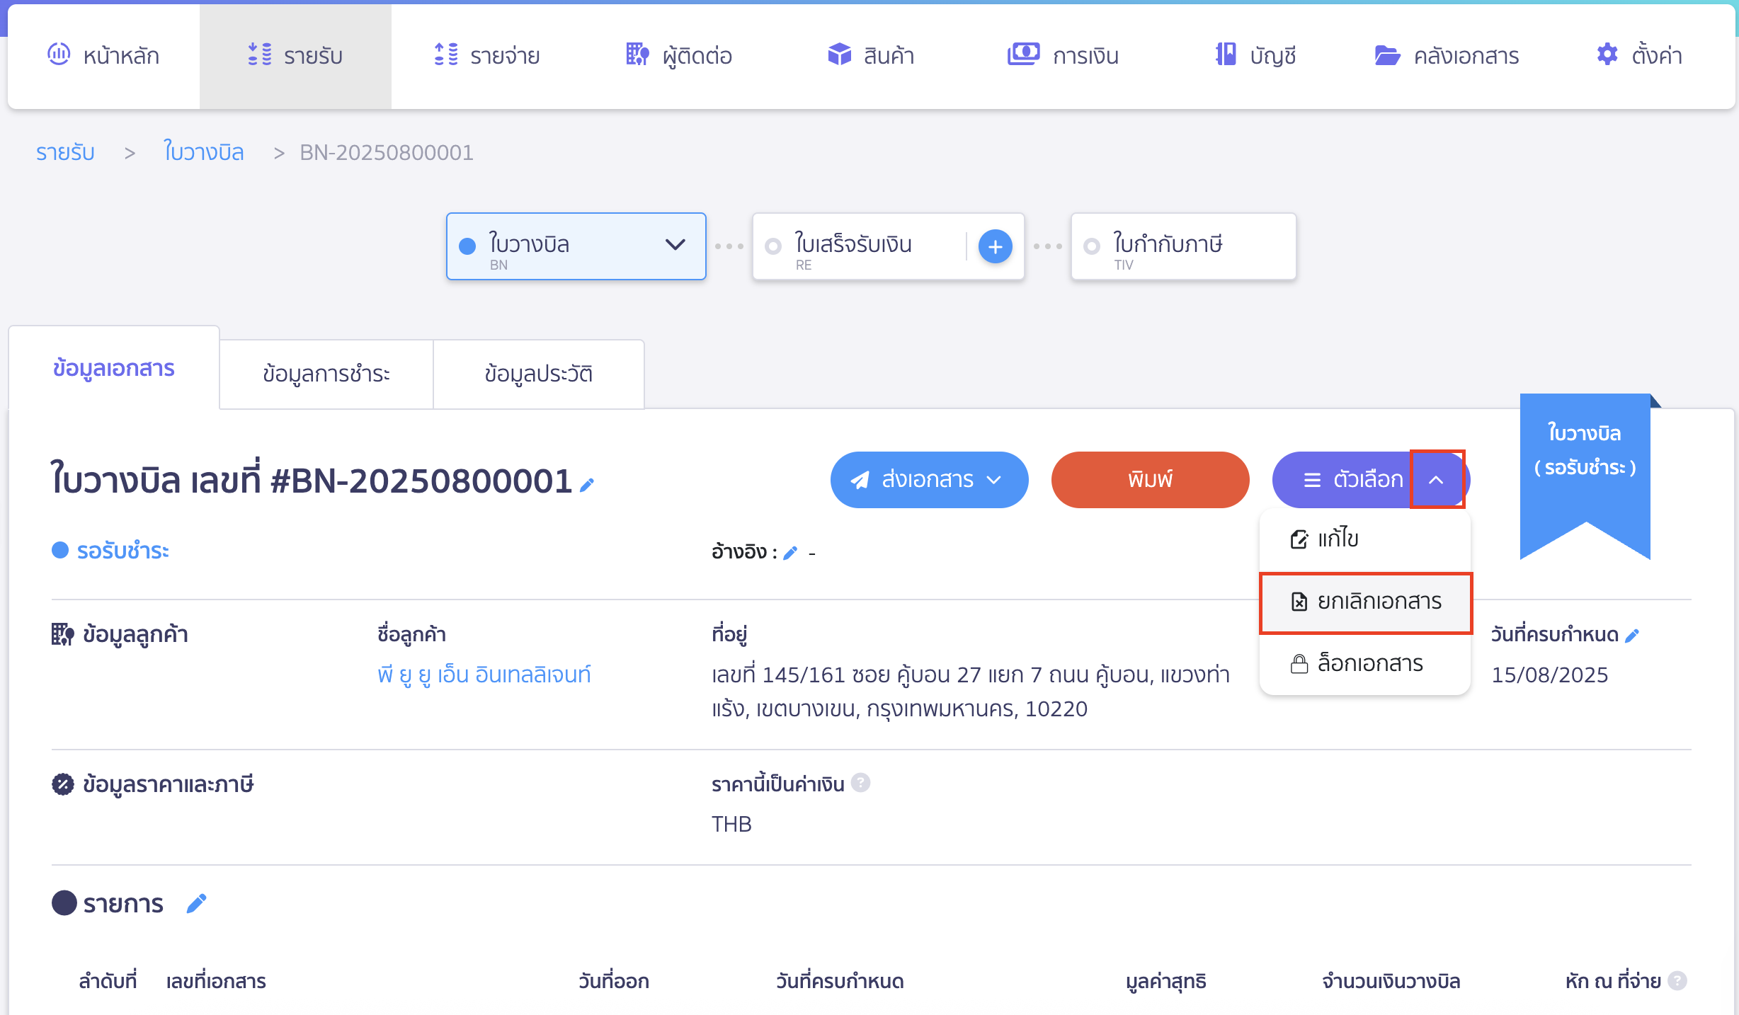Click the due date value 15/08/2025
Viewport: 1739px width, 1015px height.
(x=1550, y=675)
